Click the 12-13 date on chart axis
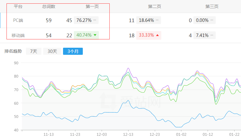This screenshot has width=241, height=137. (128, 134)
